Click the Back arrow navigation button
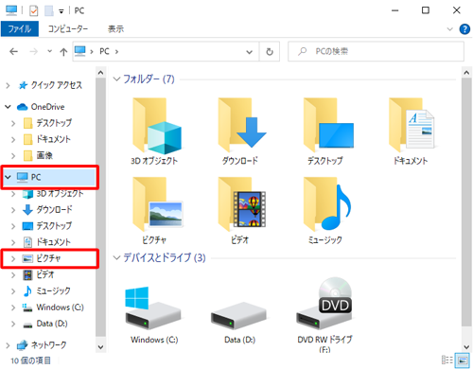Image resolution: width=473 pixels, height=369 pixels. point(13,51)
